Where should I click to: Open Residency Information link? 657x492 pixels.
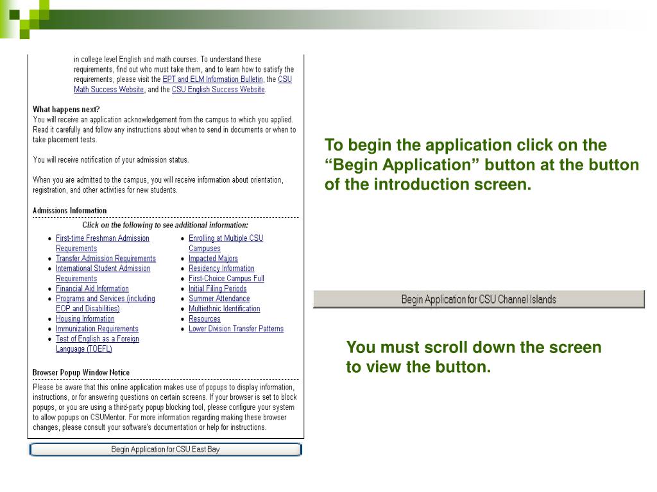pyautogui.click(x=221, y=268)
